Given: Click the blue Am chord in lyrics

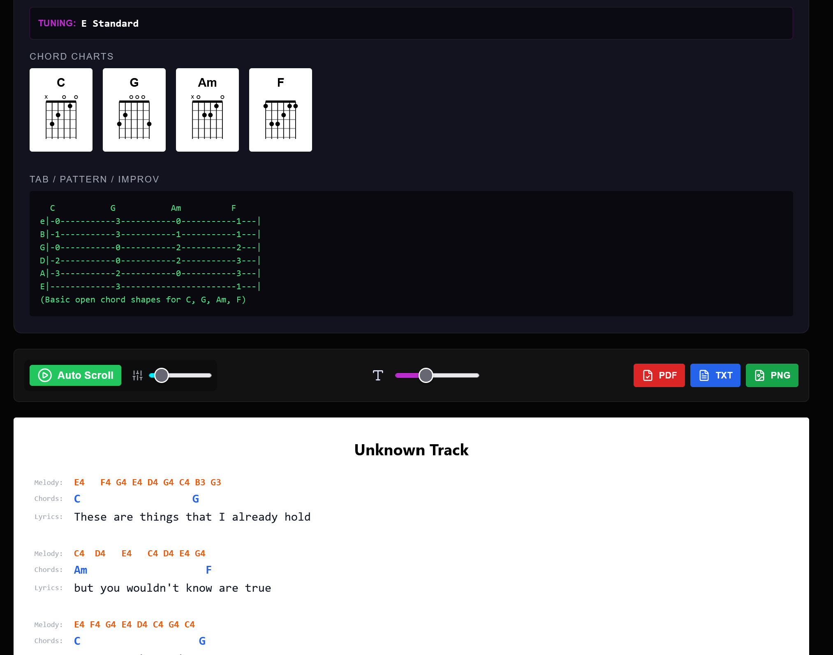Looking at the screenshot, I should pos(81,570).
